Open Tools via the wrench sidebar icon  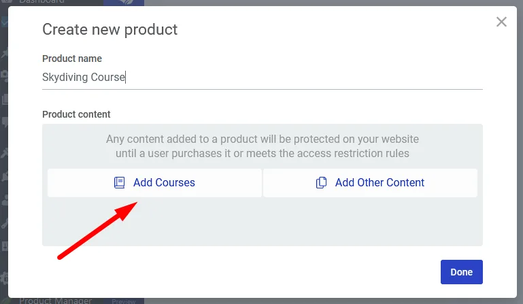[4, 222]
